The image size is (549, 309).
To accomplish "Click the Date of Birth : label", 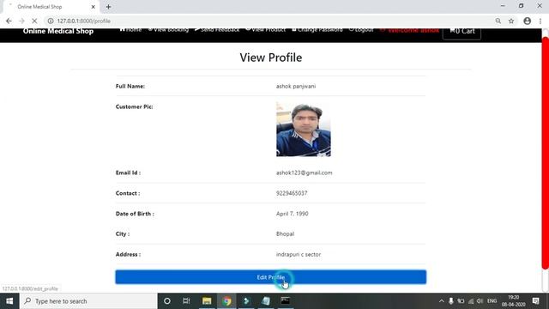I will point(135,214).
